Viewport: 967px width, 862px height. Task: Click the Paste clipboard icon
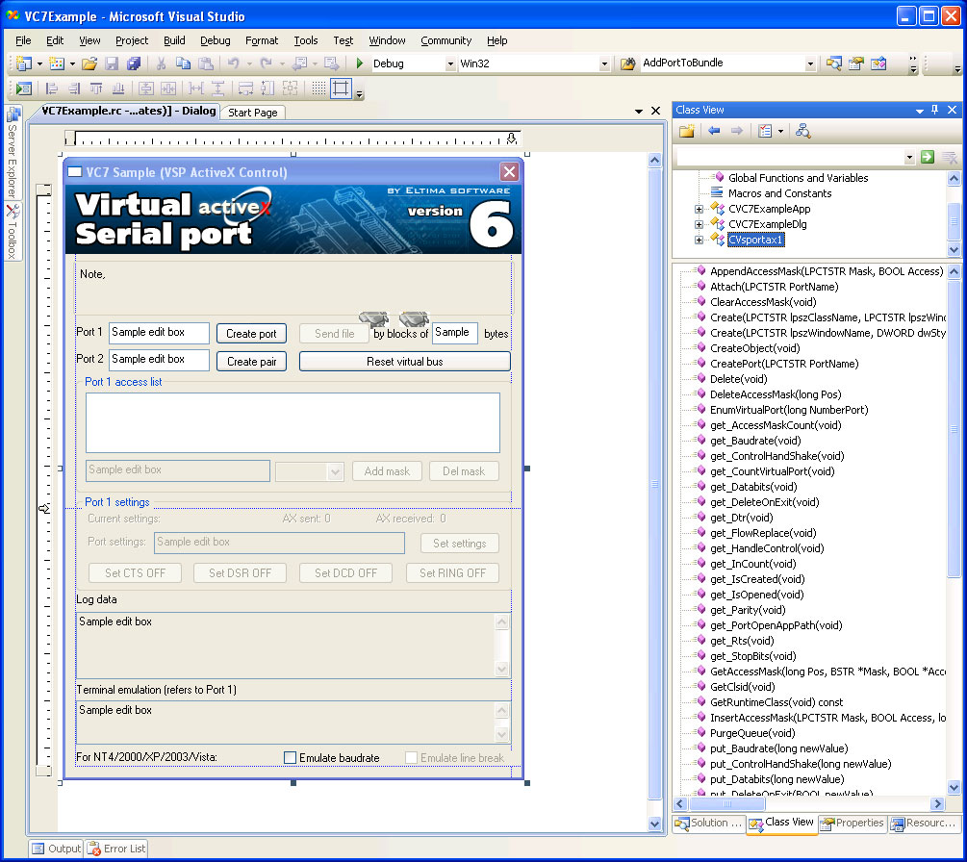click(x=206, y=63)
